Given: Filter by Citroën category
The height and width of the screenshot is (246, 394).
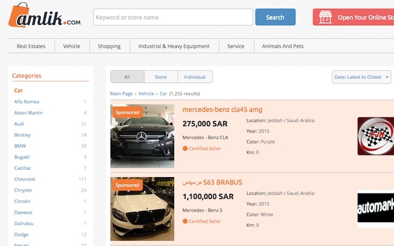Looking at the screenshot, I should [22, 201].
